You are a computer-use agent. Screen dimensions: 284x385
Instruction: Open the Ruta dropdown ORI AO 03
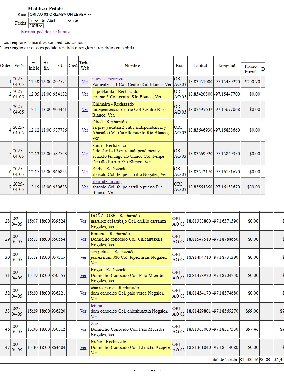(60, 15)
